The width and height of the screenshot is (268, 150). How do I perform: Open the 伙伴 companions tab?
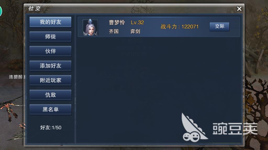point(51,51)
